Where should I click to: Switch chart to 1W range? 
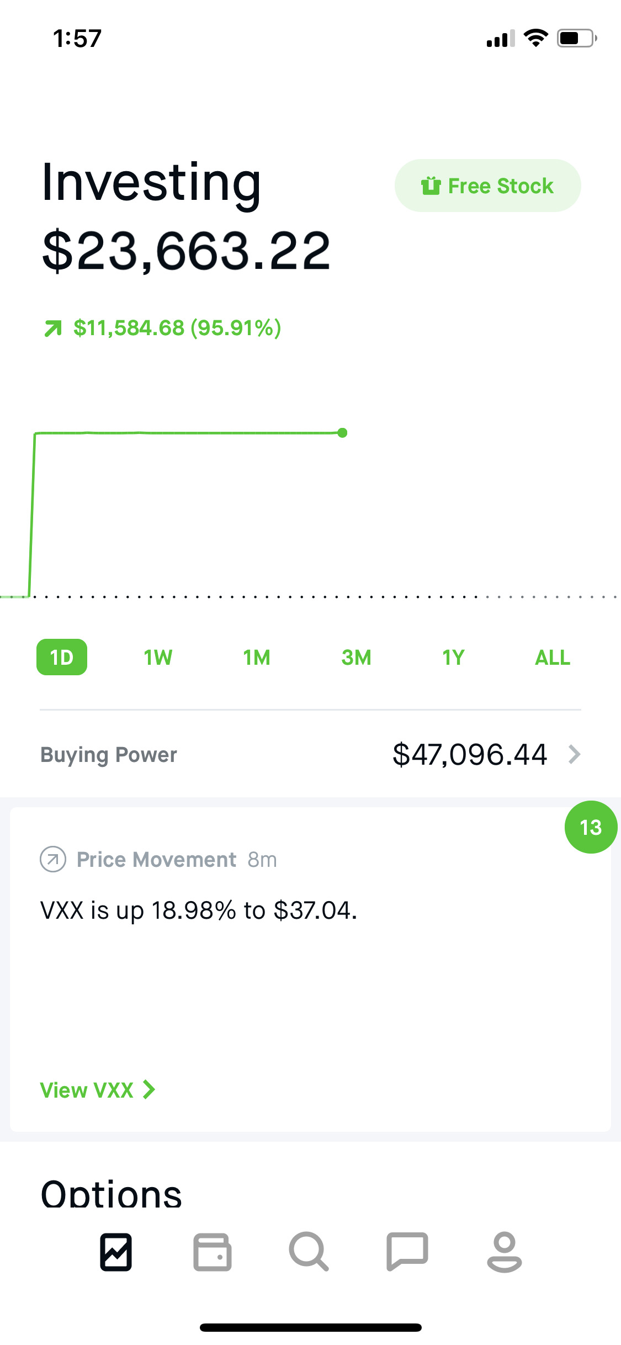click(158, 657)
